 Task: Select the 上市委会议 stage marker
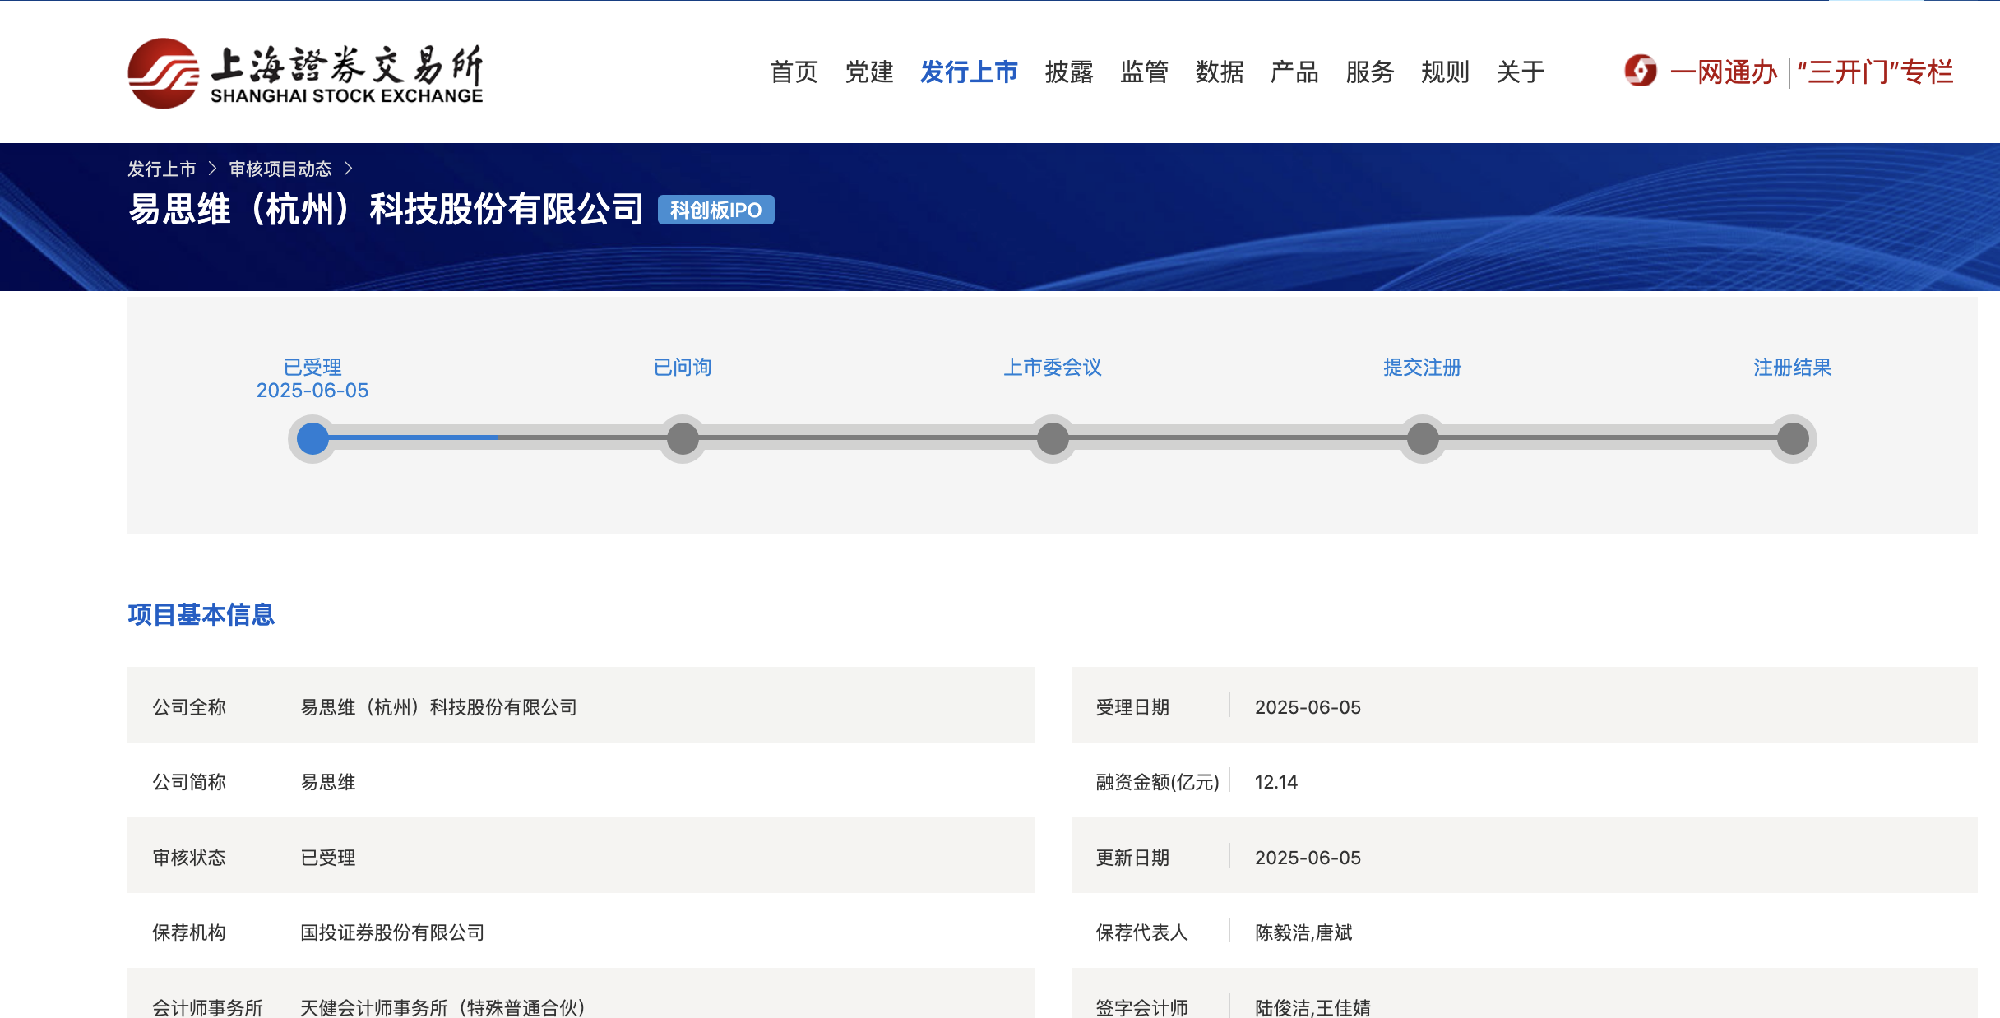point(1053,438)
